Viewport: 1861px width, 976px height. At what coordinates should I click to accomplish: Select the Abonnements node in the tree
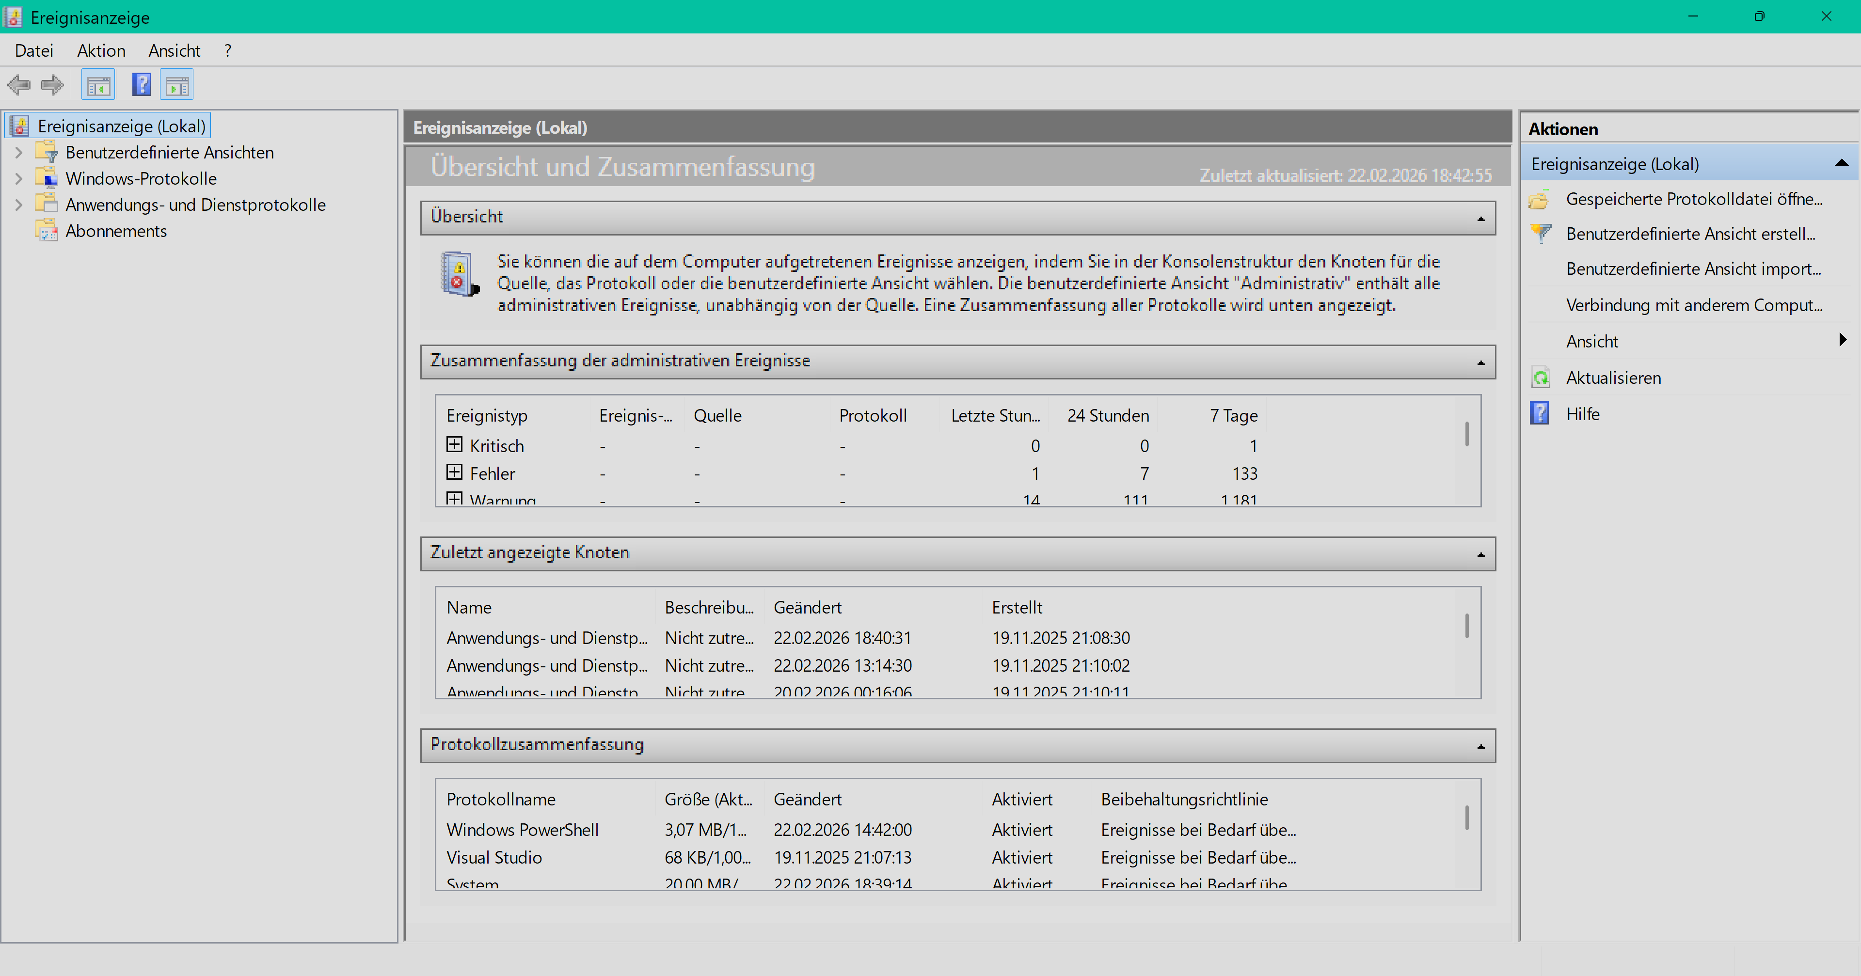pyautogui.click(x=115, y=231)
